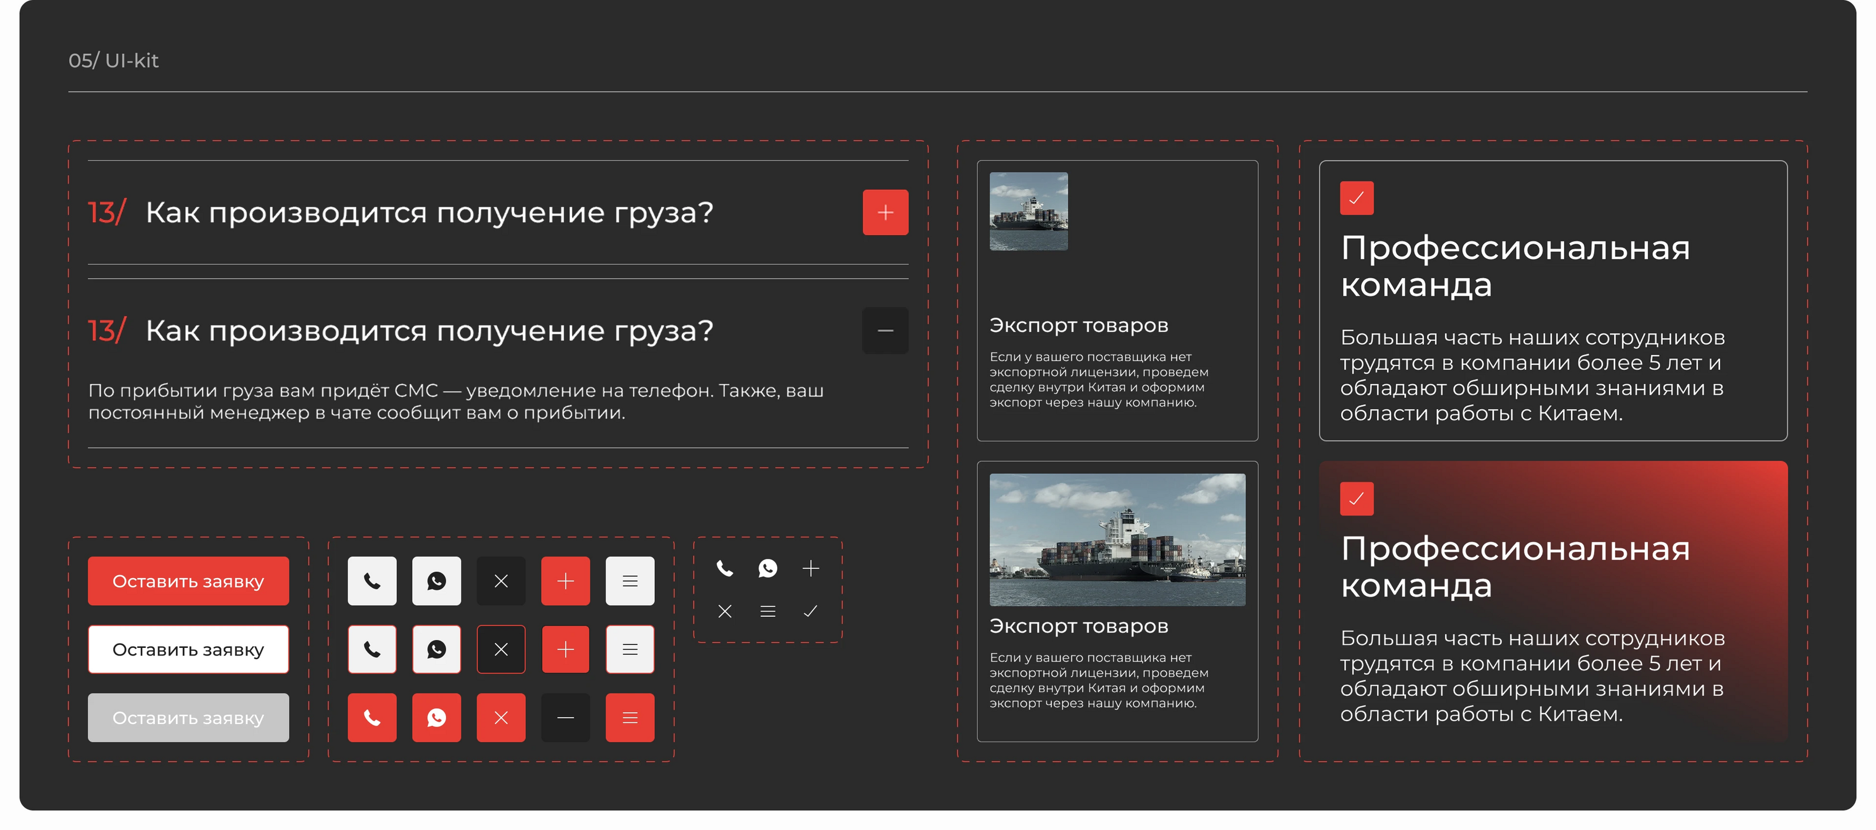The height and width of the screenshot is (830, 1876).
Task: Toggle the checkbox in the red gradient card
Action: point(1356,498)
